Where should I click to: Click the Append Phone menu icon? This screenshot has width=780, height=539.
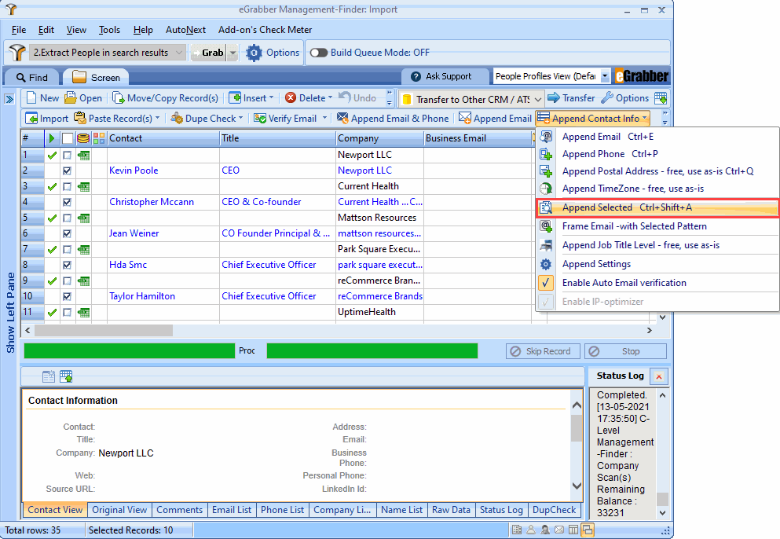[546, 154]
